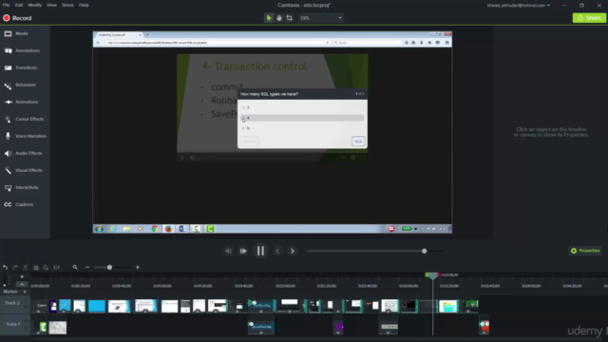The height and width of the screenshot is (342, 608).
Task: Click the Properties button
Action: (585, 251)
